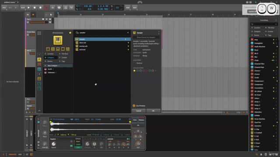Screen dimensions: 280x157
Task: Click the sampler search input field
Action: click(x=102, y=33)
